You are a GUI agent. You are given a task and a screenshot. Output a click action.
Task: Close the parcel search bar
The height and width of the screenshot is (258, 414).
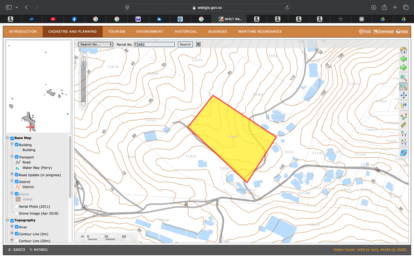click(x=198, y=44)
